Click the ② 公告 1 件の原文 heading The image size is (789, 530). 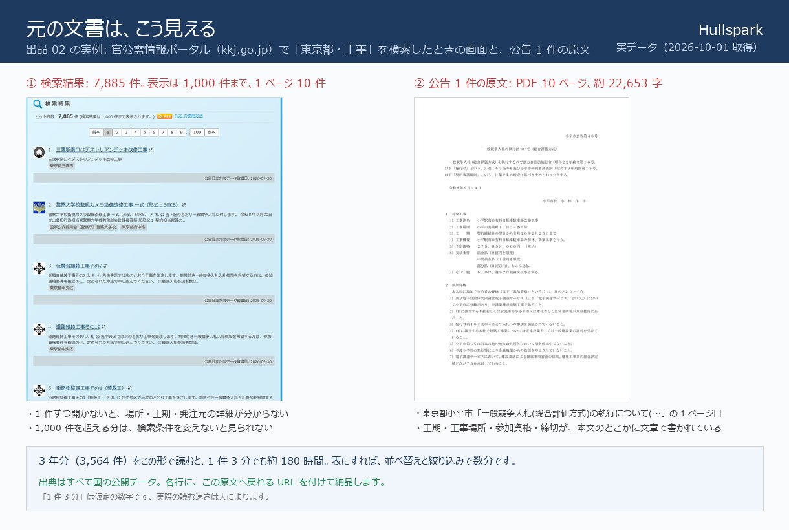click(x=538, y=83)
